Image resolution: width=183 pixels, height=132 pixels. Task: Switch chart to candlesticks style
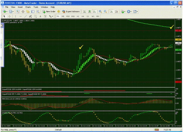90,11
